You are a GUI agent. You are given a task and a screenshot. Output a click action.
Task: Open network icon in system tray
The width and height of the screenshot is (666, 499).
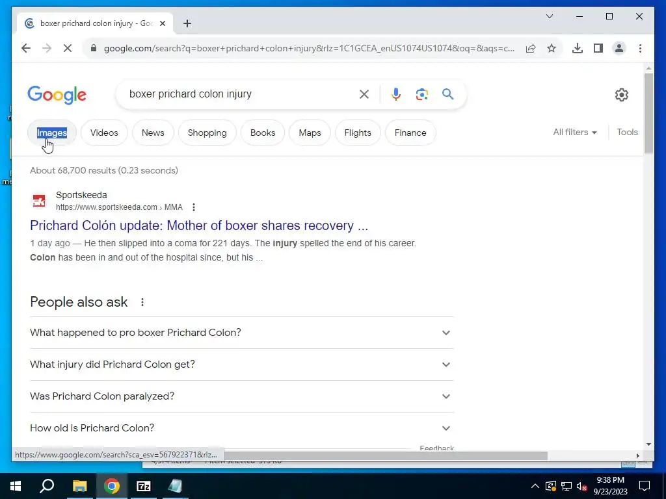tap(566, 486)
